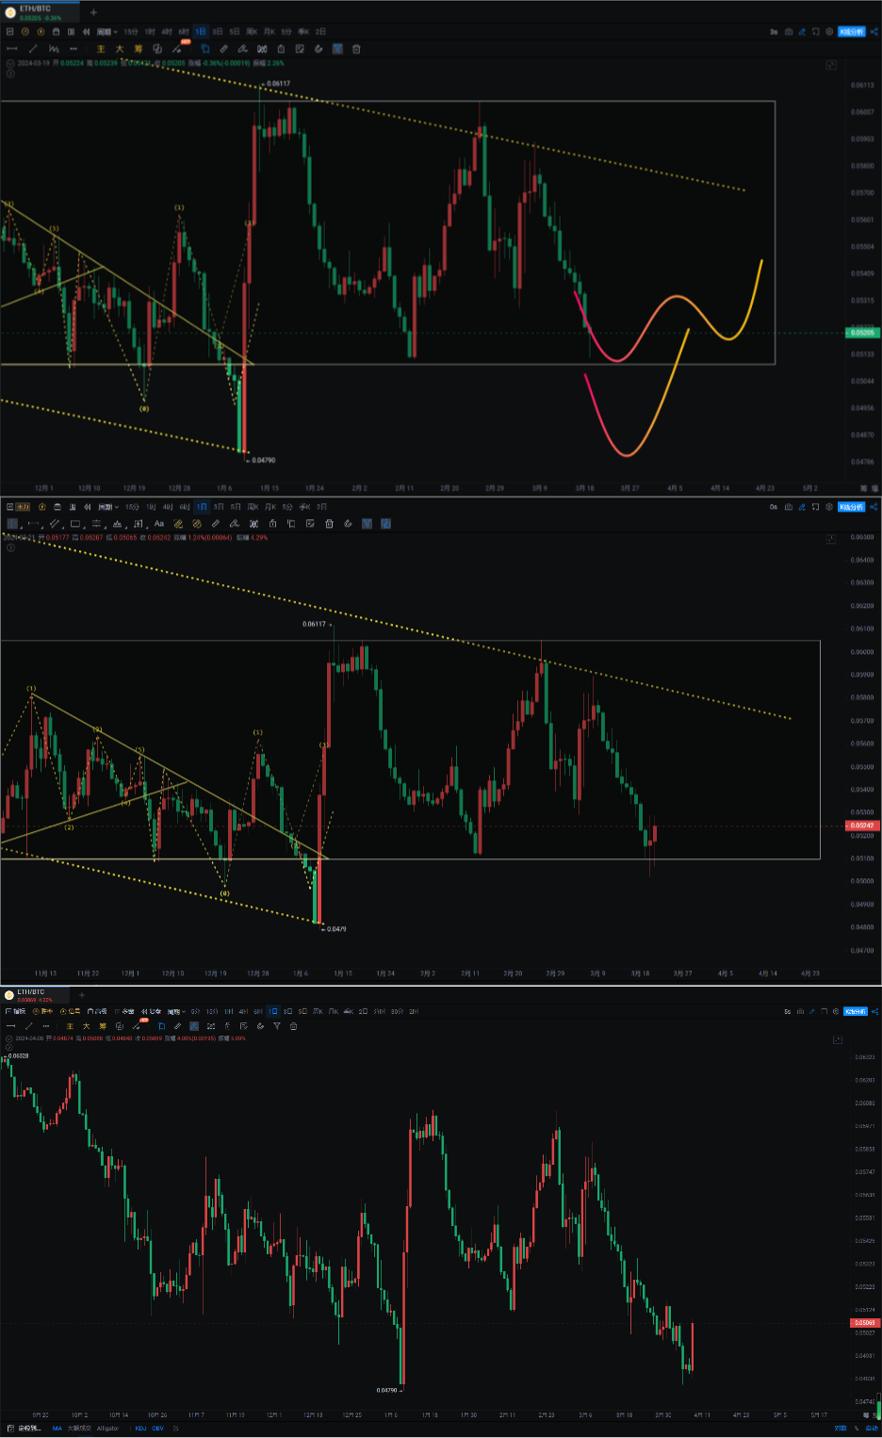Open more drawing tools (…) in top chart
Image resolution: width=882 pixels, height=1438 pixels.
pos(73,49)
